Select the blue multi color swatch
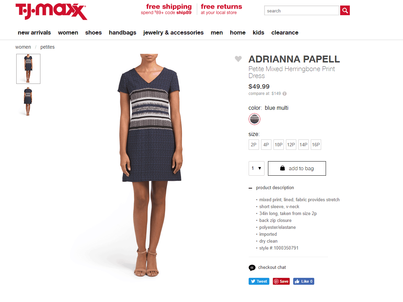Image resolution: width=403 pixels, height=302 pixels. (x=255, y=119)
